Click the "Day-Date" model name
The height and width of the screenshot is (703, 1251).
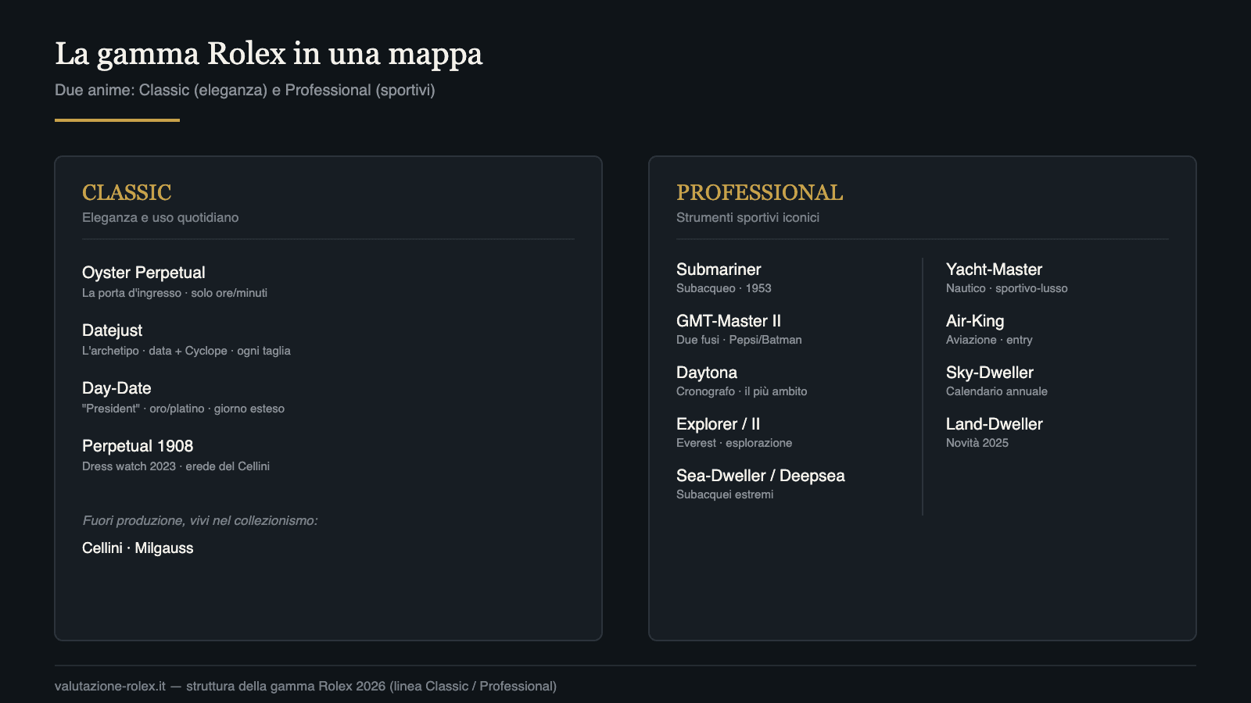pos(116,388)
